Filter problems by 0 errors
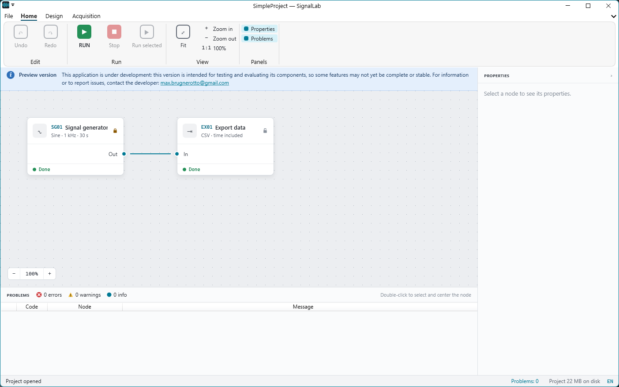Viewport: 619px width, 387px height. pyautogui.click(x=49, y=295)
